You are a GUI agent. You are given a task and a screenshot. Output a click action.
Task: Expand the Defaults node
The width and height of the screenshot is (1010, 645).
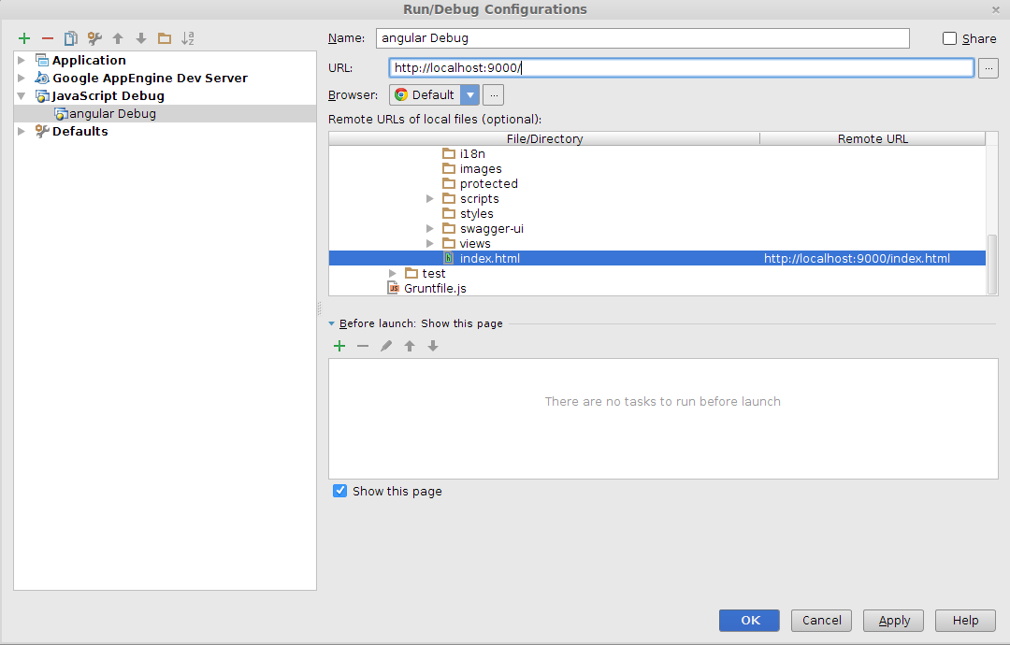21,131
